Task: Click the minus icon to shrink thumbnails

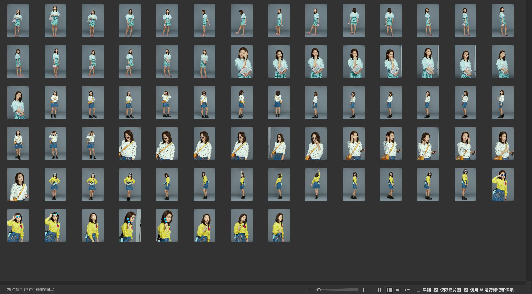Action: [x=308, y=290]
